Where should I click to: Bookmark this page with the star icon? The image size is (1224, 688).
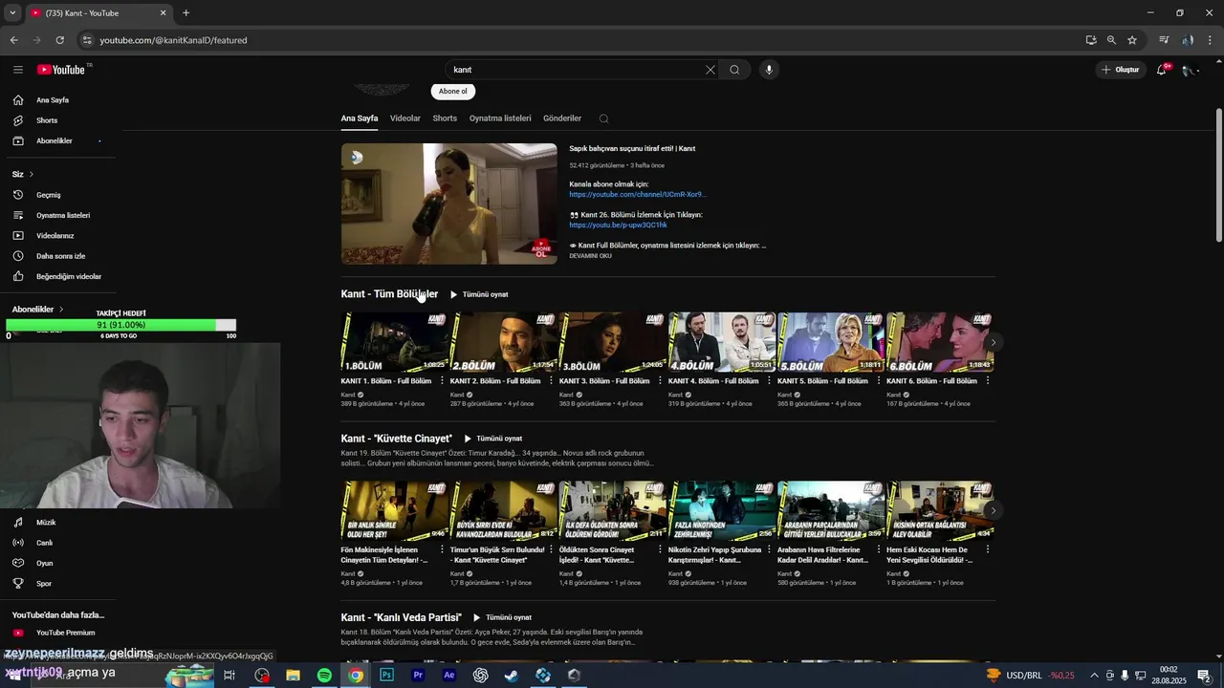(1132, 40)
